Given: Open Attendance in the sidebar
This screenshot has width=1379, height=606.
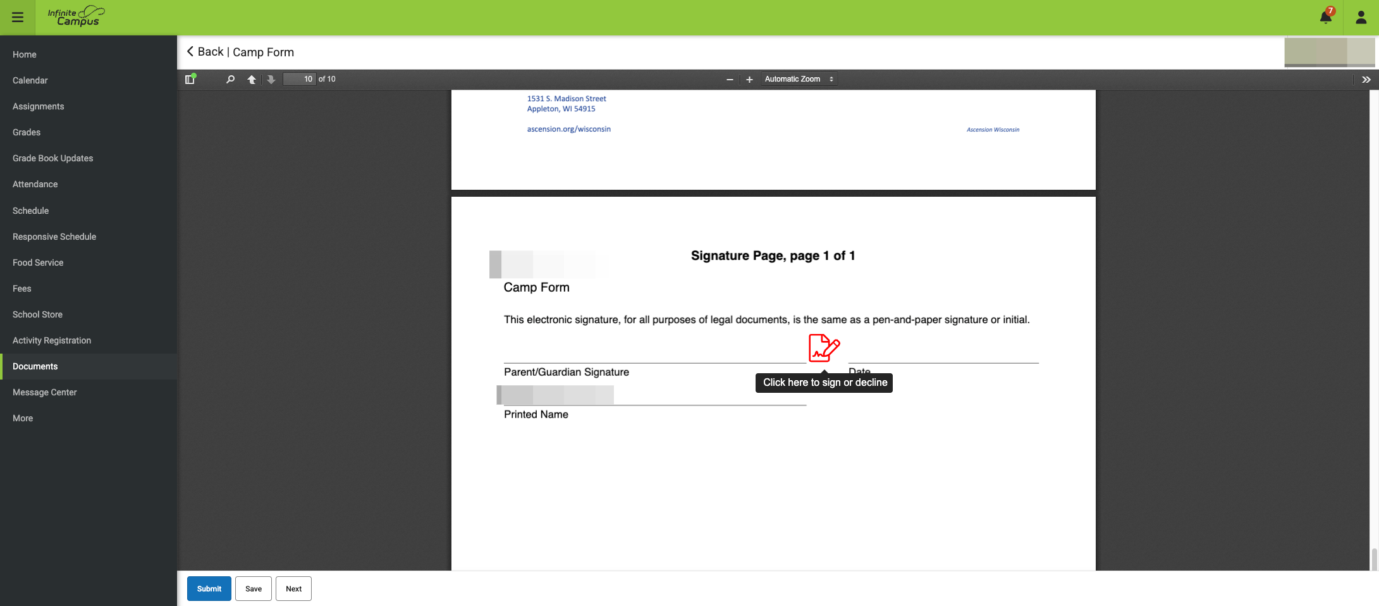Looking at the screenshot, I should click(x=89, y=184).
